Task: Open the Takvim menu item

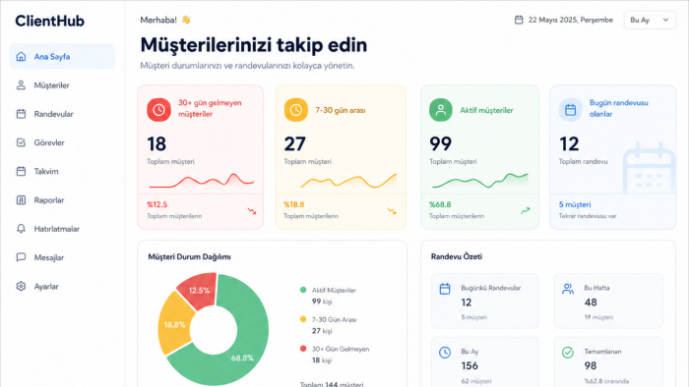Action: [x=62, y=171]
